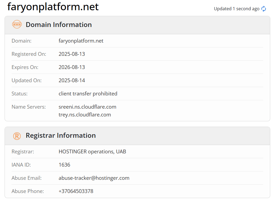The height and width of the screenshot is (200, 274).
Task: Click the faryonplatform.net page heading
Action: [53, 7]
